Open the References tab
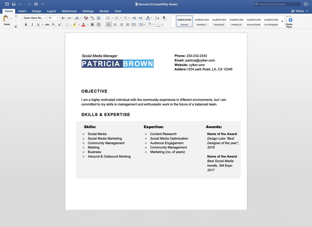 click(69, 11)
